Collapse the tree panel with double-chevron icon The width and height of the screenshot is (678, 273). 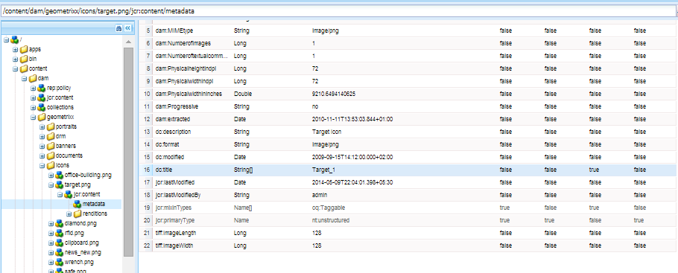pyautogui.click(x=127, y=28)
